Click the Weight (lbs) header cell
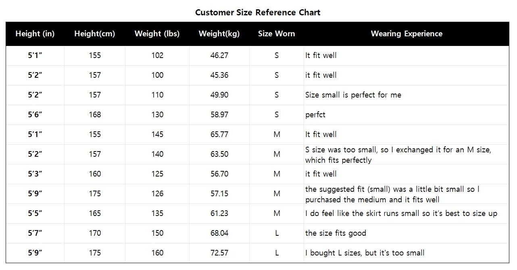Screen dimensions: 517x270 click(x=157, y=34)
